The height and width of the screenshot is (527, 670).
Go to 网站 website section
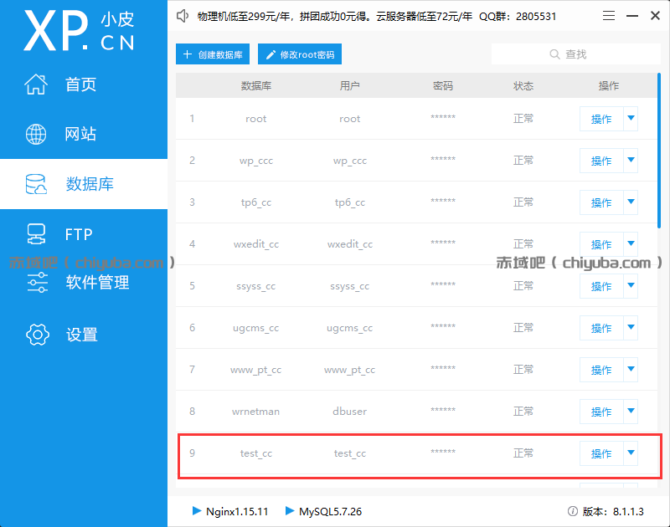pyautogui.click(x=80, y=134)
